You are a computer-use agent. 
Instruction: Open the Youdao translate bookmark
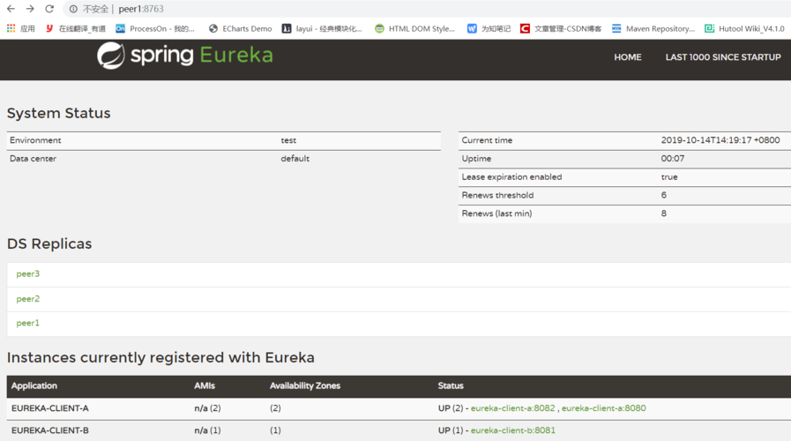(x=75, y=29)
